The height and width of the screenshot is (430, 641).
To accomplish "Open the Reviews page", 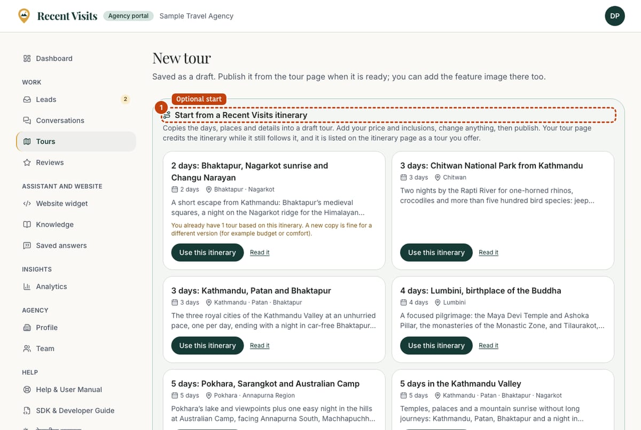I will click(x=76, y=163).
